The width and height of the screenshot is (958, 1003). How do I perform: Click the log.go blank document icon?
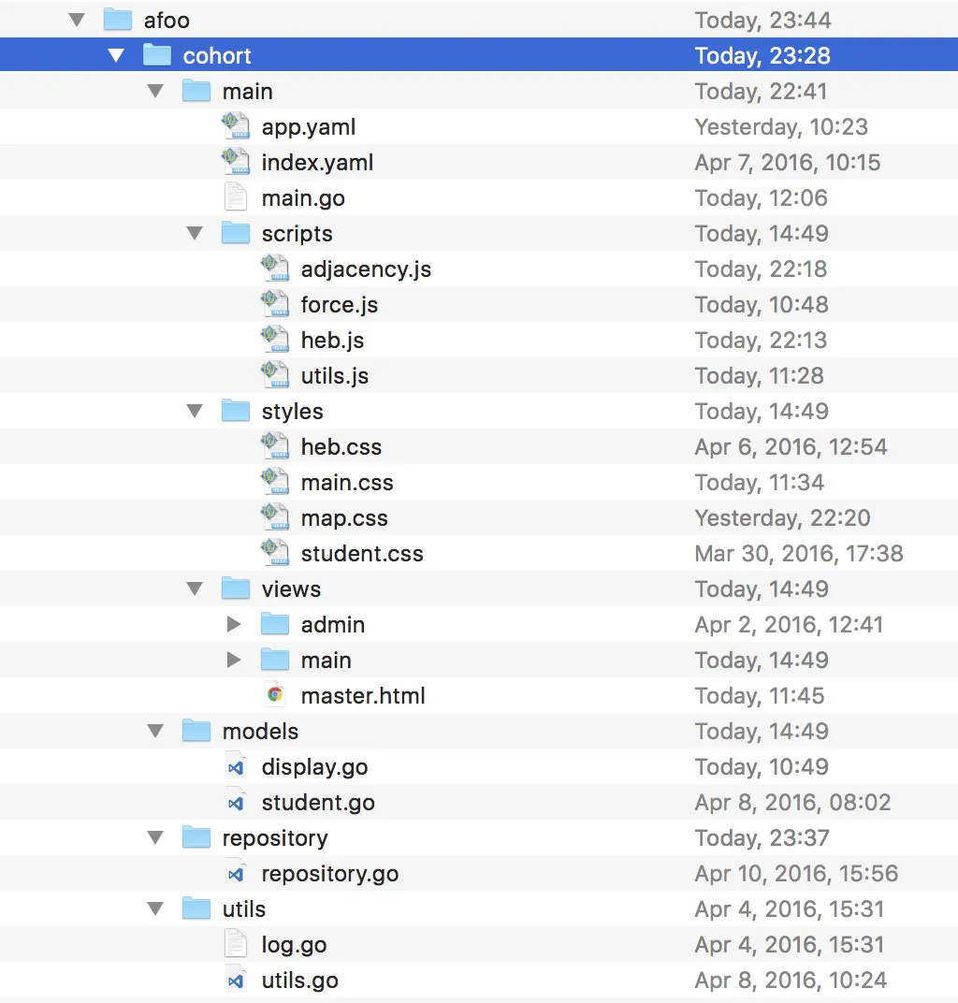tap(236, 944)
